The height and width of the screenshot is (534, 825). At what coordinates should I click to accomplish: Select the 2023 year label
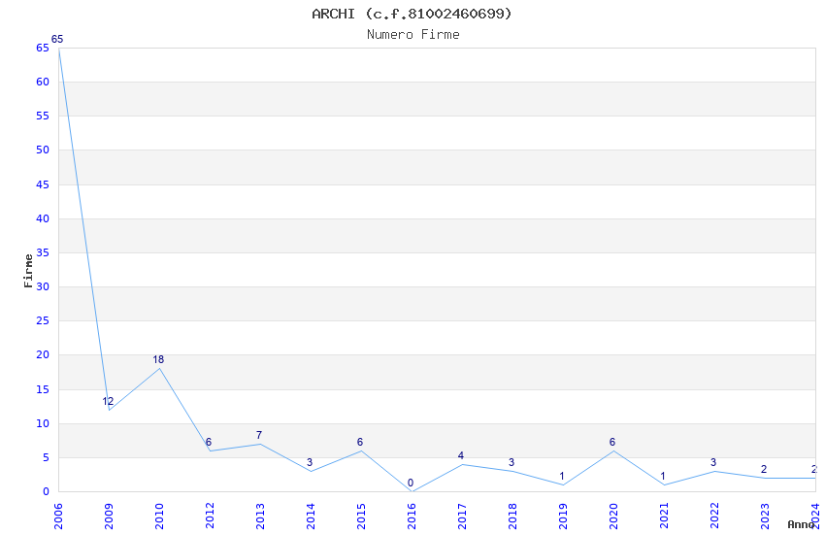(x=765, y=517)
